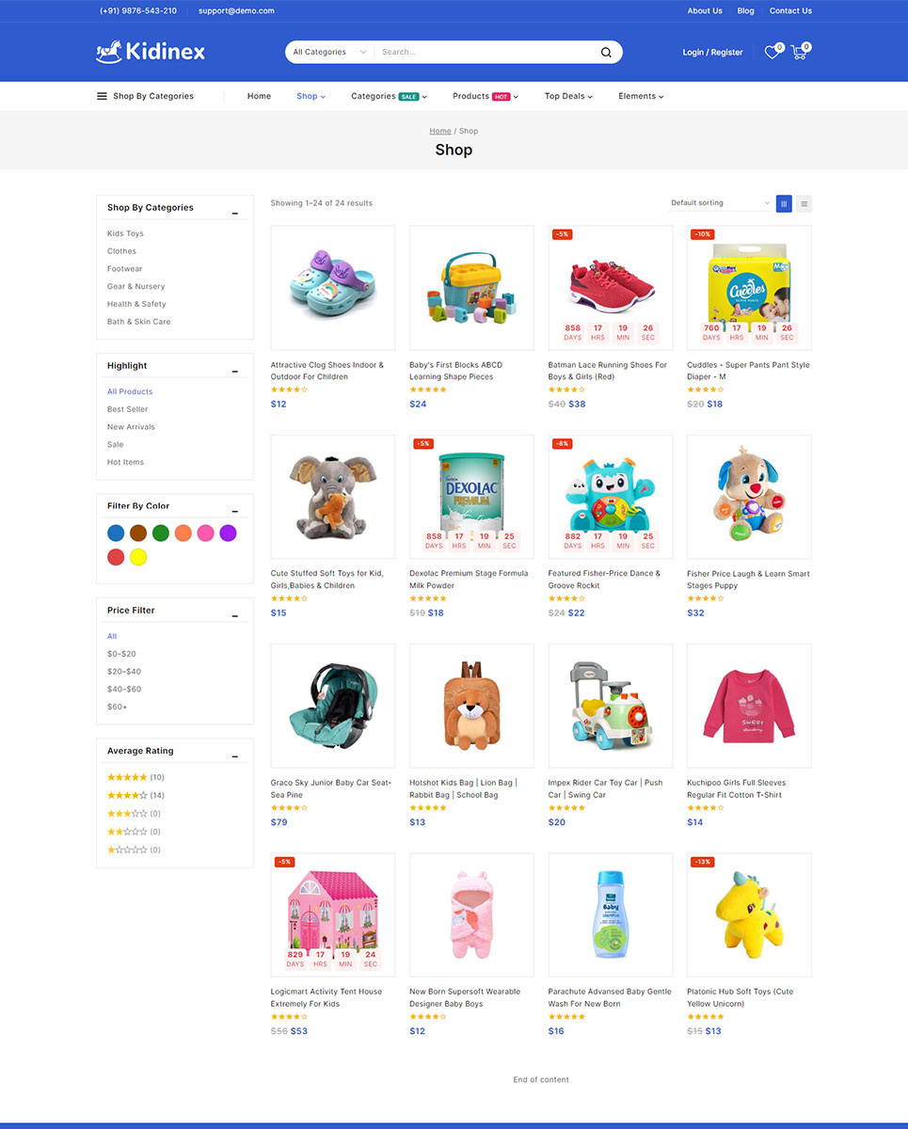
Task: Open the Contact Us link
Action: [x=790, y=11]
